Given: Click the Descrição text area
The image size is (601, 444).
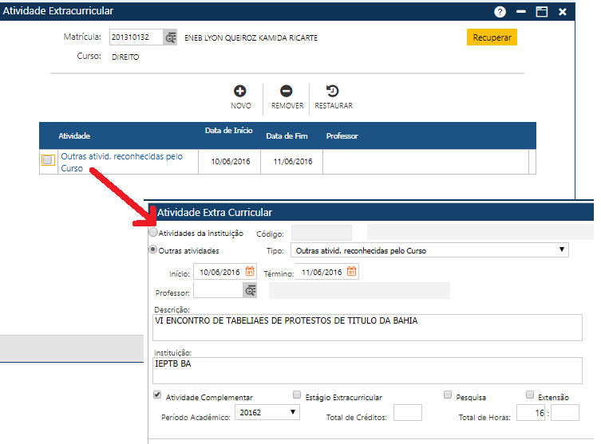Looking at the screenshot, I should pos(367,327).
